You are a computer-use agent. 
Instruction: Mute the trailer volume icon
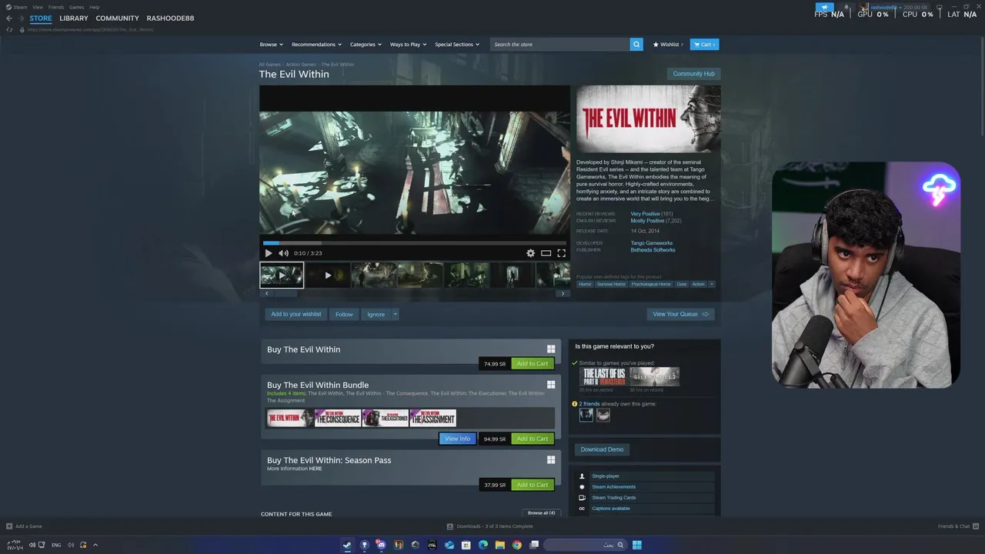coord(283,253)
